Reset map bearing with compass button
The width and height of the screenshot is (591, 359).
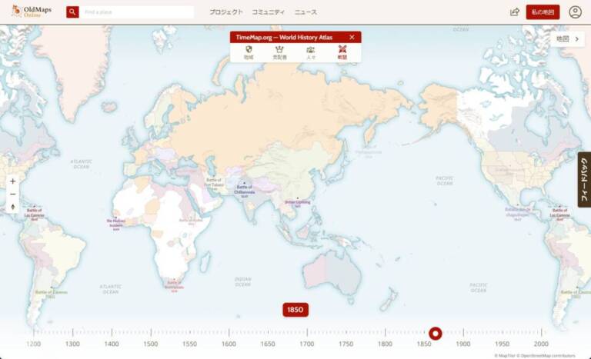[13, 207]
